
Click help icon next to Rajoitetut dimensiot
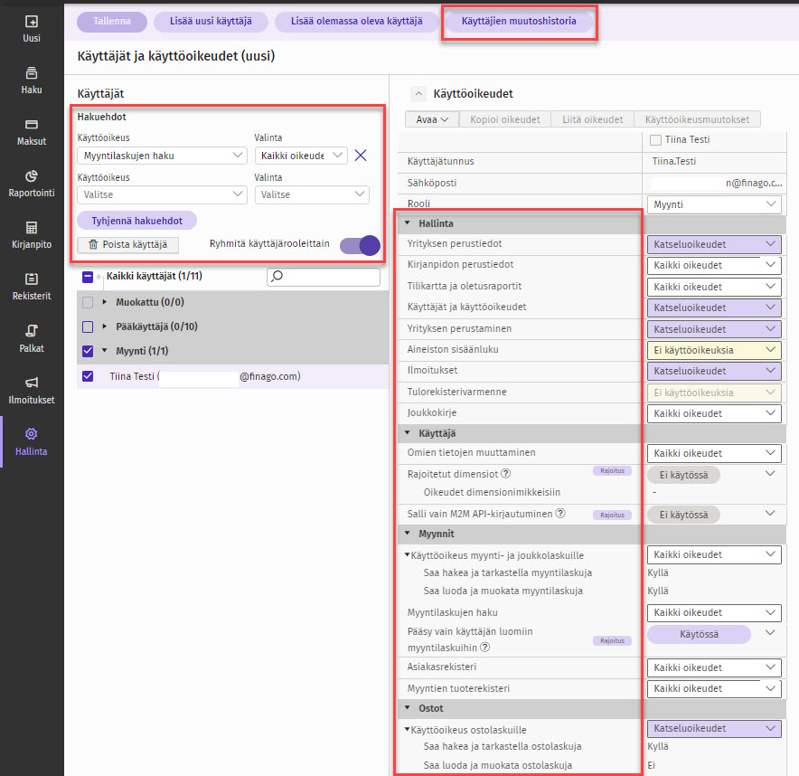(506, 474)
